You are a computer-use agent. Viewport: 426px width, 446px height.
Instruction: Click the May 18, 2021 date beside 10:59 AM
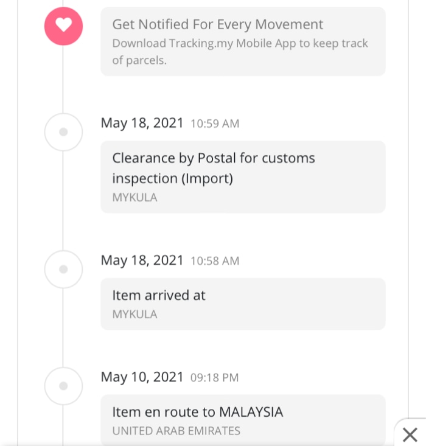point(142,123)
